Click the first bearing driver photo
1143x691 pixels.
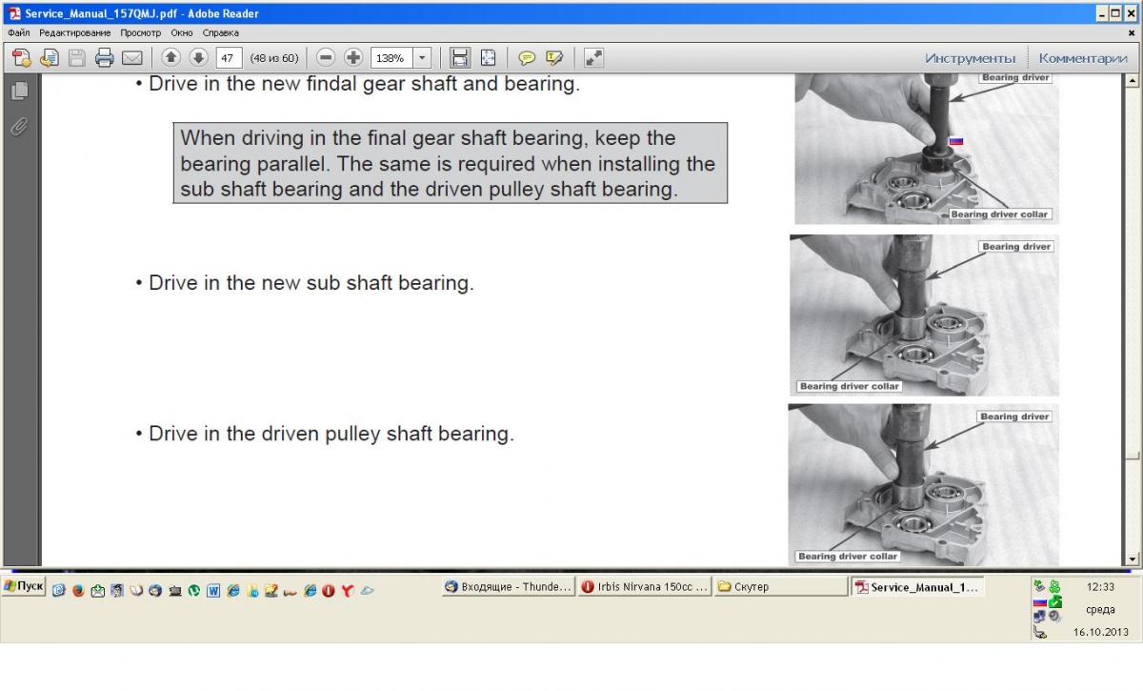tap(927, 149)
